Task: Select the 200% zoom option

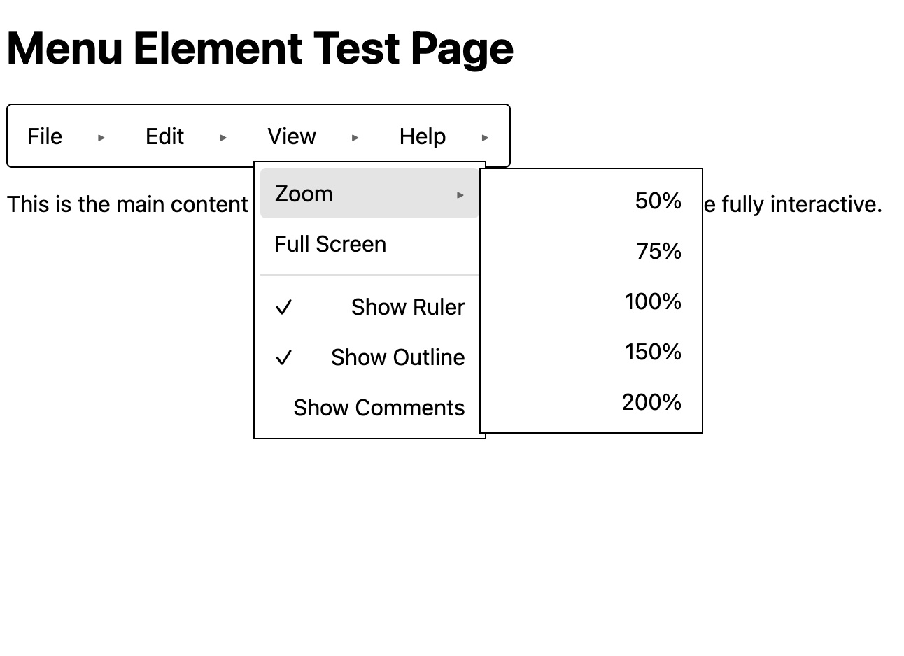Action: pos(651,402)
